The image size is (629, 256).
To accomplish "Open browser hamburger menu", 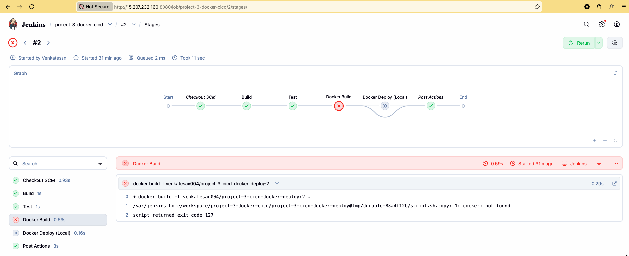I will click(x=623, y=7).
